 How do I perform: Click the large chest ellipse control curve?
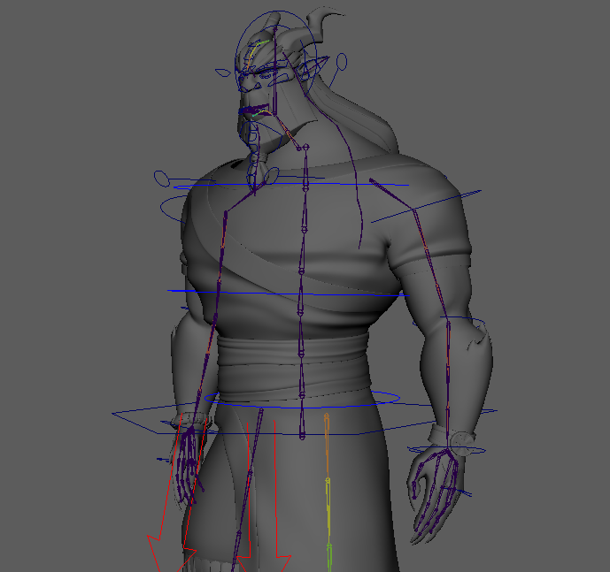[170, 212]
